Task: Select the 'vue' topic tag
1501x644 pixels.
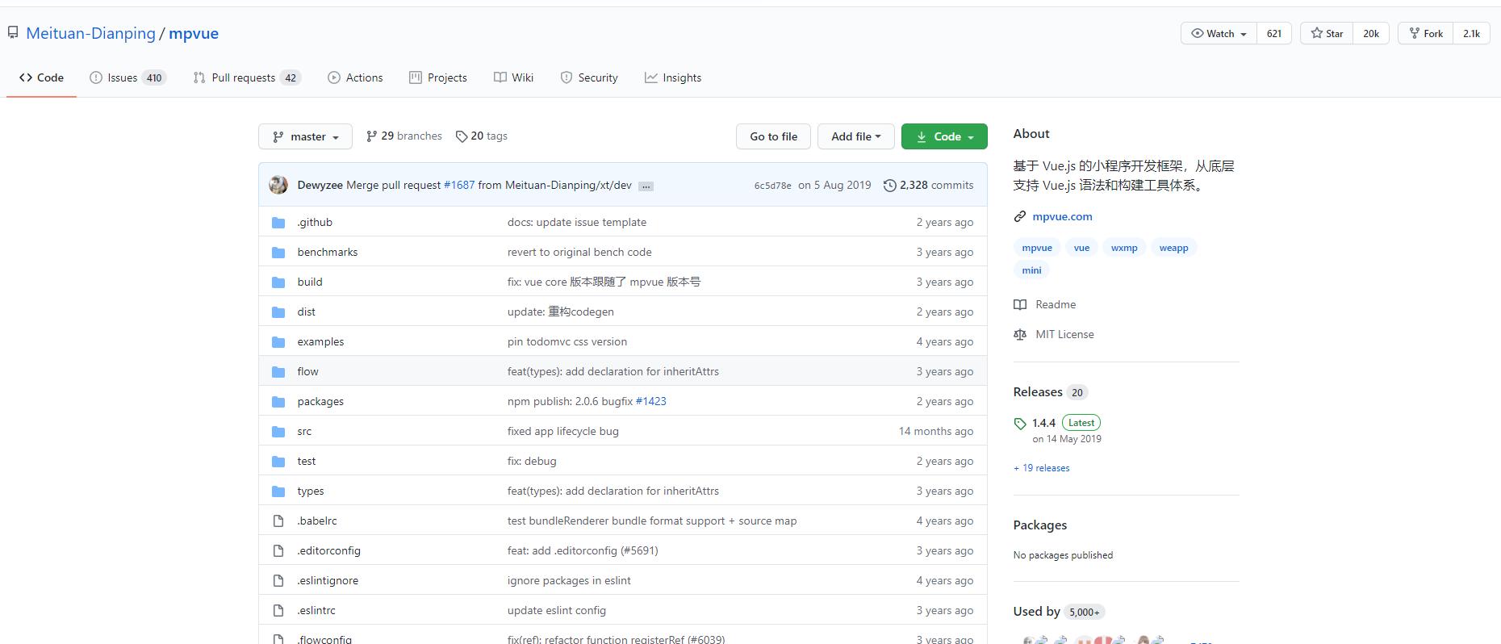Action: coord(1081,248)
